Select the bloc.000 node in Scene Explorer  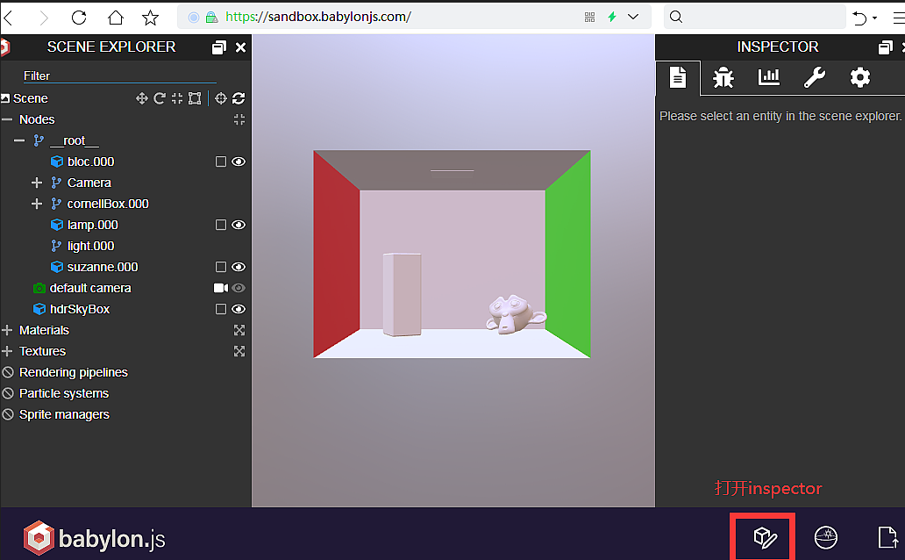(x=91, y=162)
